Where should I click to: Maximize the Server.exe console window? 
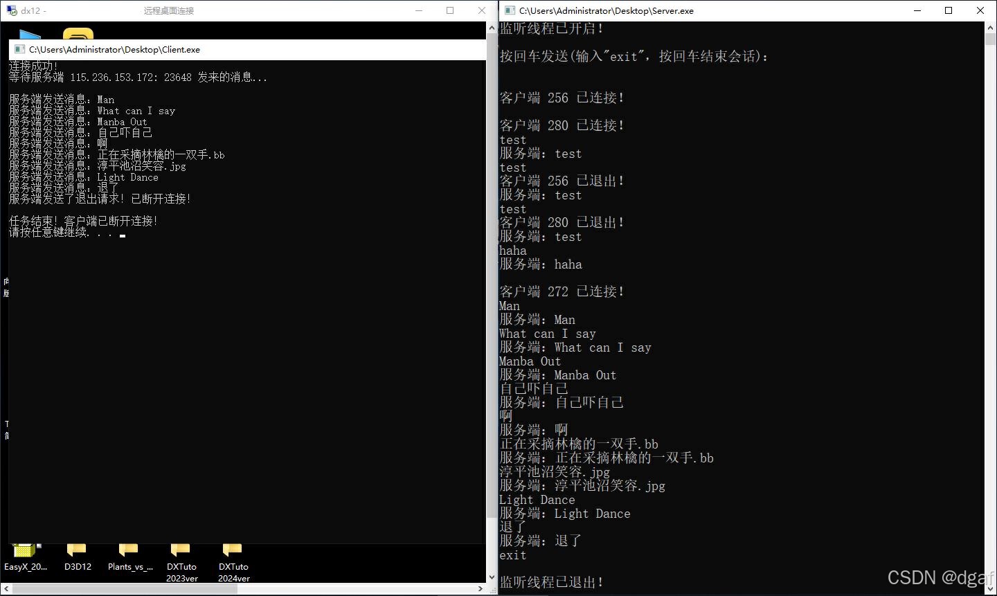tap(949, 10)
